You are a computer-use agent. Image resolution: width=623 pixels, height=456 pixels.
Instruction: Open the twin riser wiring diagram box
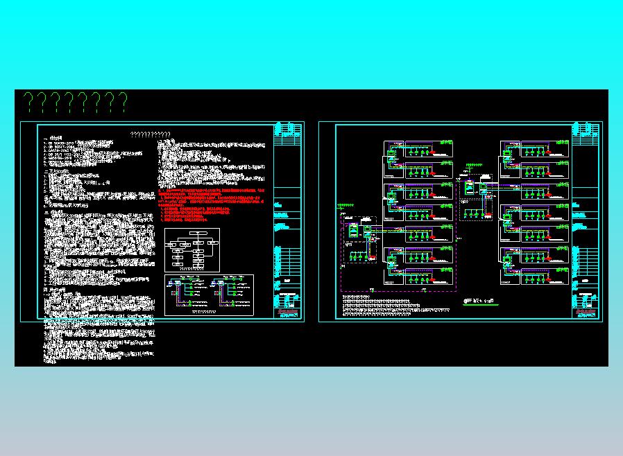coord(209,295)
